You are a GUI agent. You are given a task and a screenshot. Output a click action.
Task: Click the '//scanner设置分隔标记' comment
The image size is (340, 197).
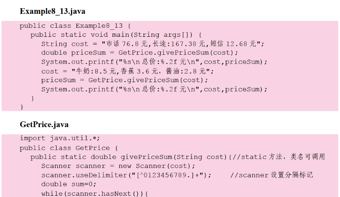(271, 175)
